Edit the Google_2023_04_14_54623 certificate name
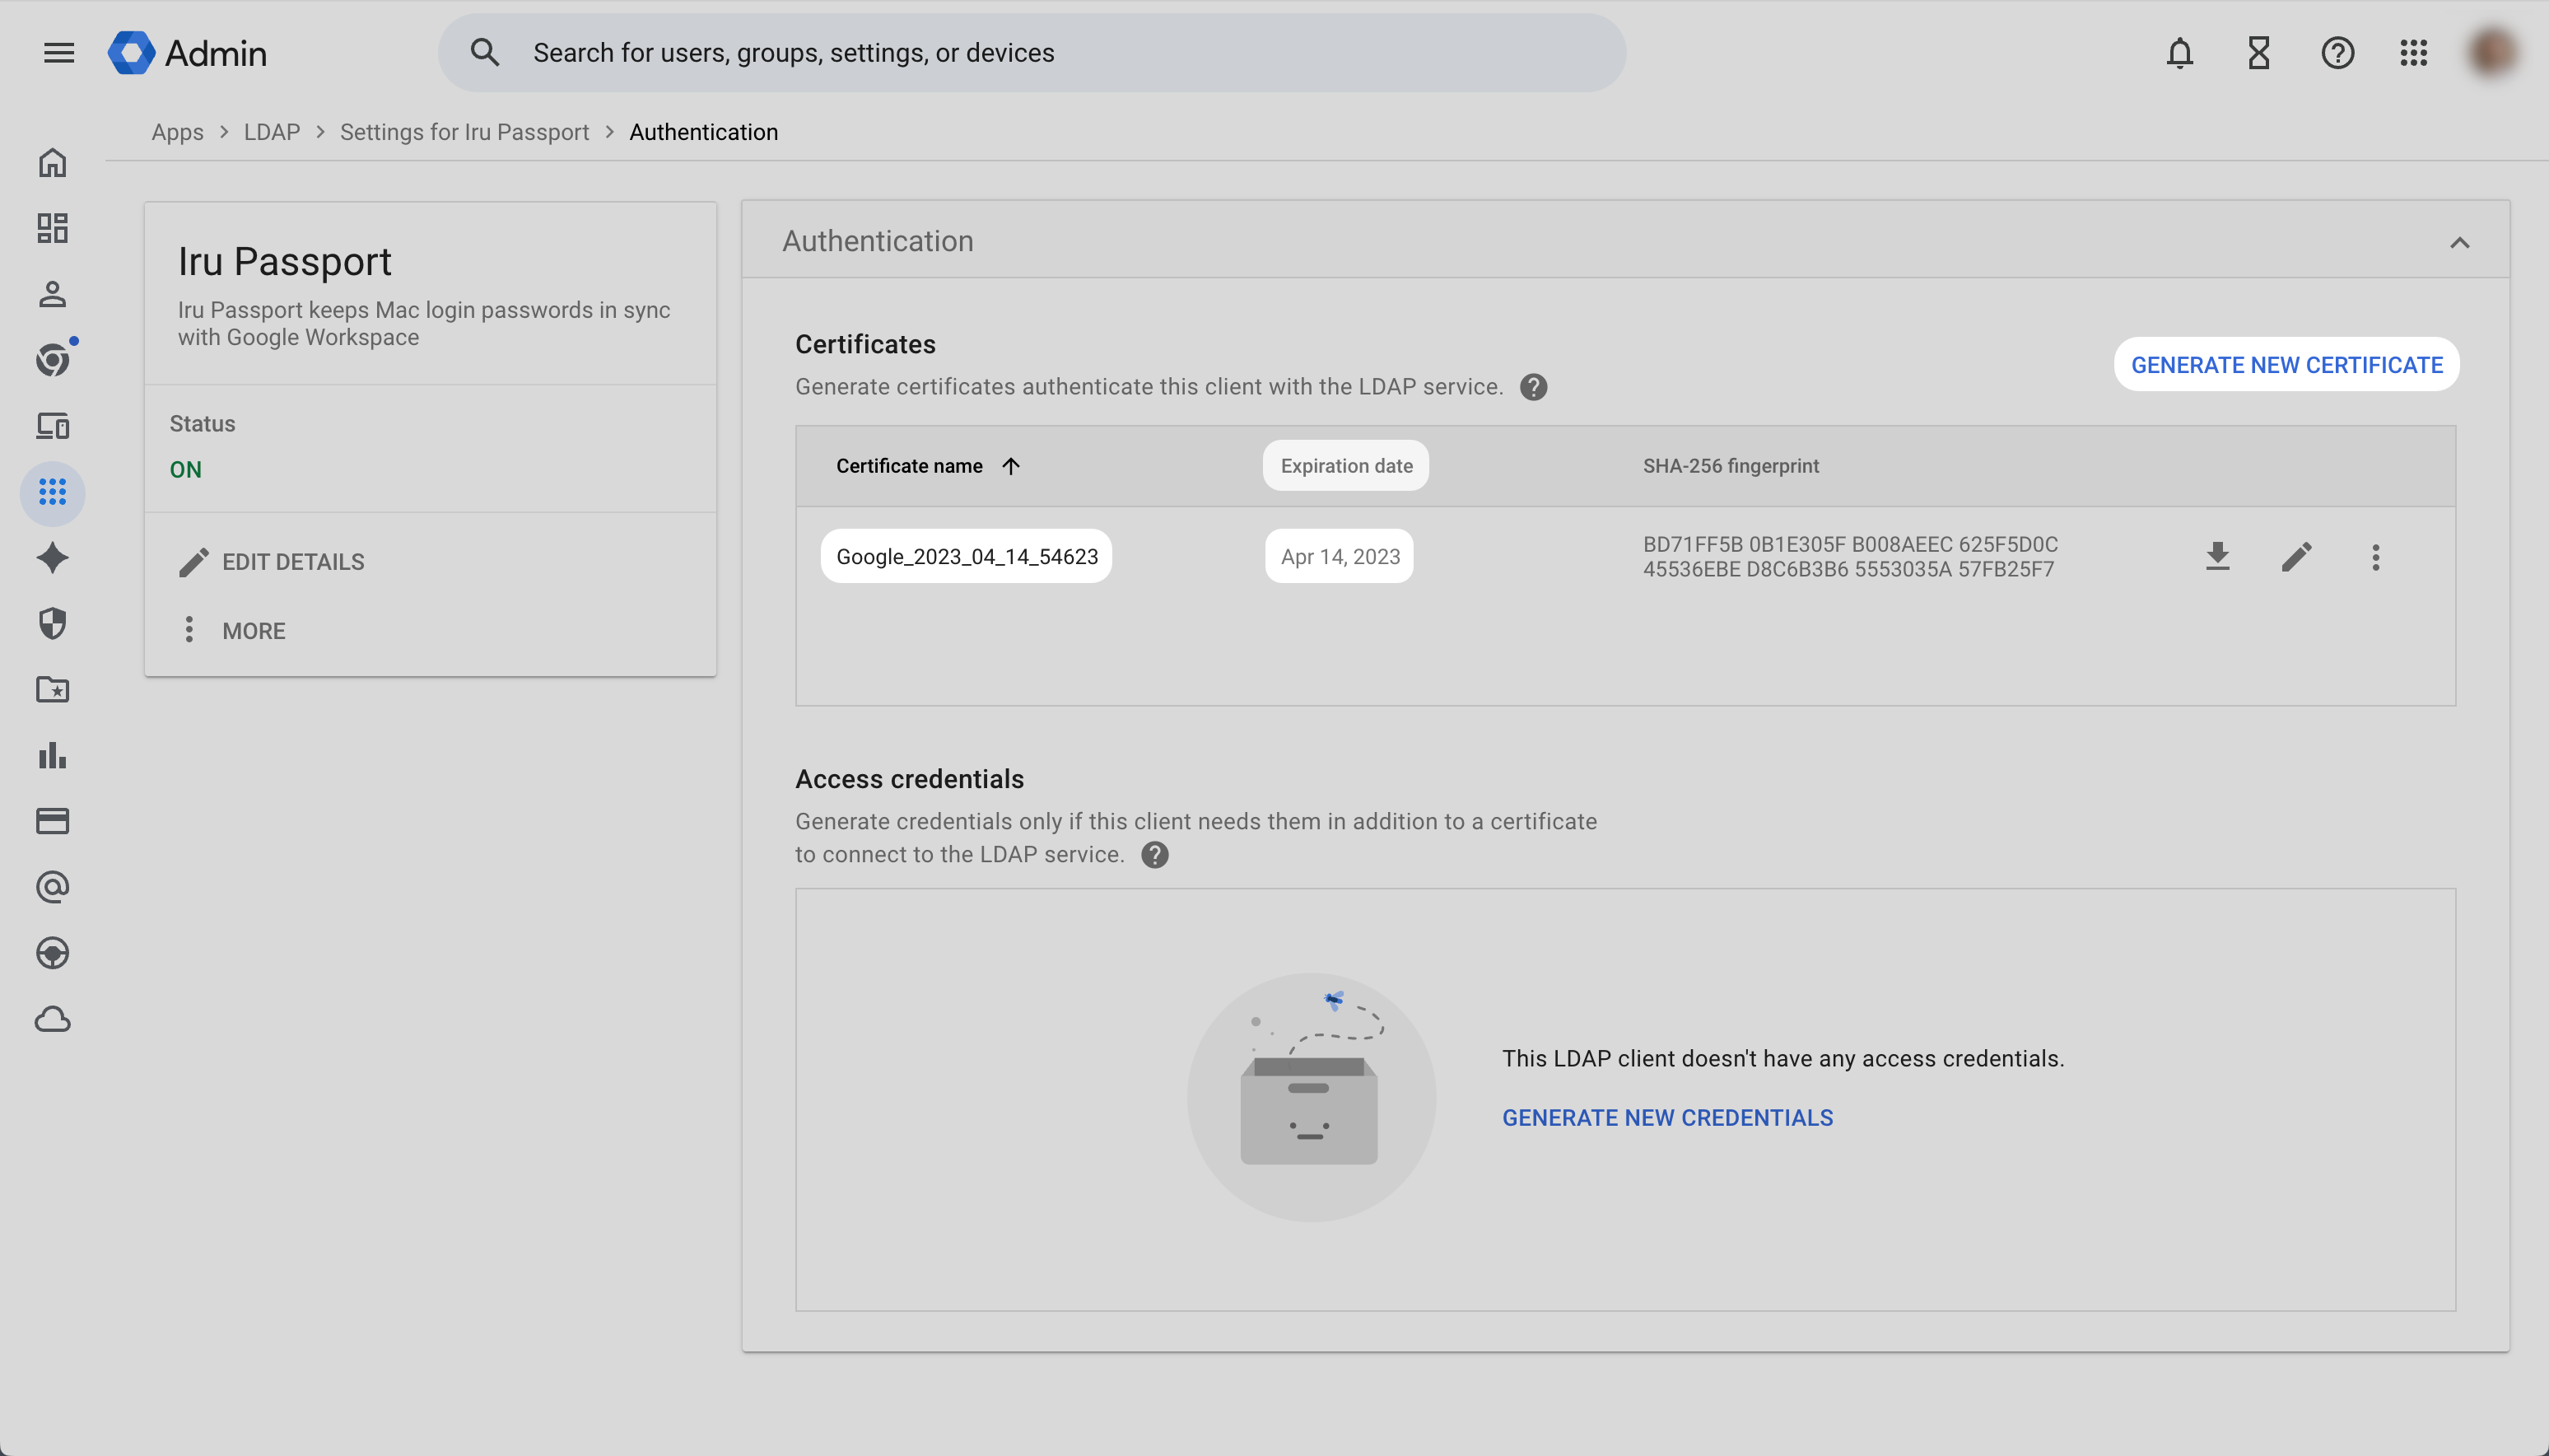Image resolution: width=2549 pixels, height=1456 pixels. (2296, 557)
